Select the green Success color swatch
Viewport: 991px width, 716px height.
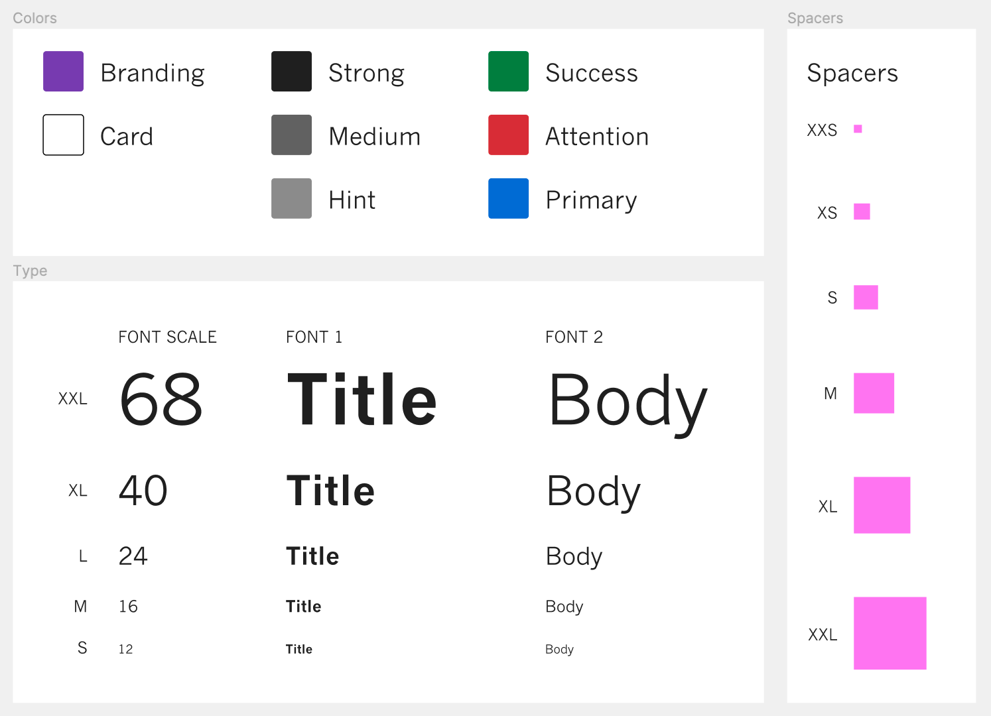tap(508, 71)
